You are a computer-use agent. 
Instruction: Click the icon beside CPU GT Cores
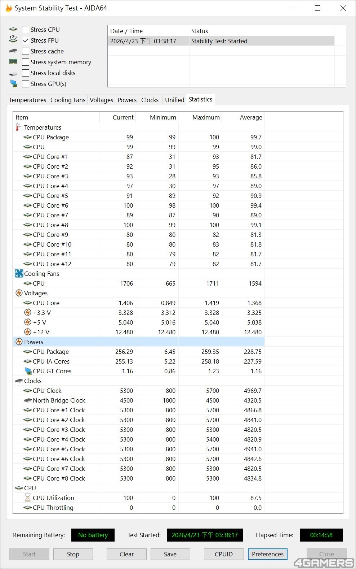tap(28, 371)
